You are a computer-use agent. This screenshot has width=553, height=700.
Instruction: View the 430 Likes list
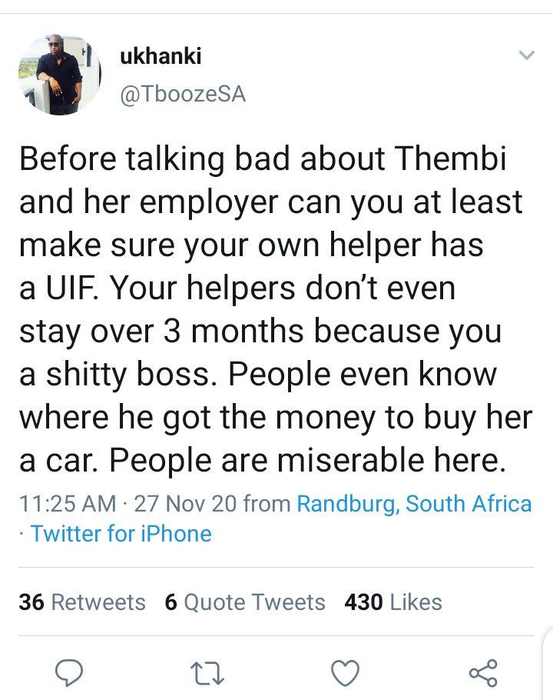click(393, 602)
